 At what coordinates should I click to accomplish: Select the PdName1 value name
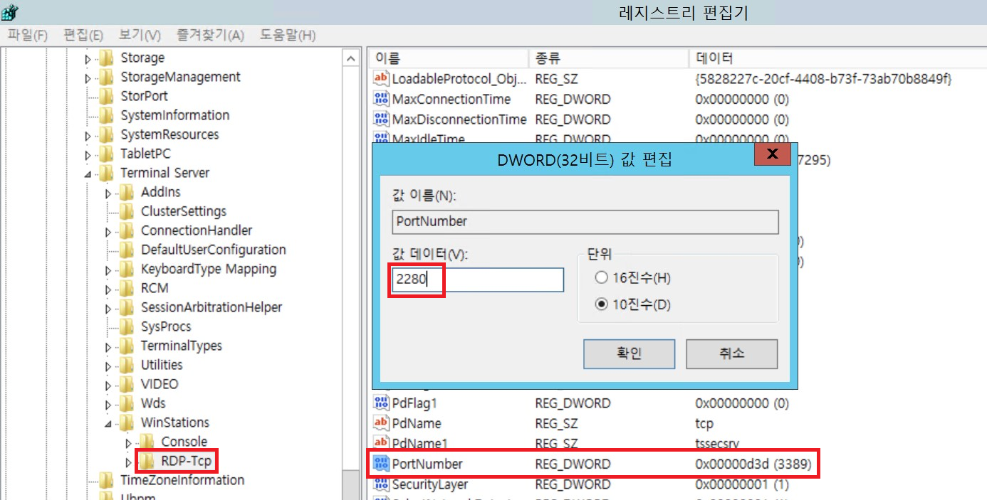click(x=420, y=444)
